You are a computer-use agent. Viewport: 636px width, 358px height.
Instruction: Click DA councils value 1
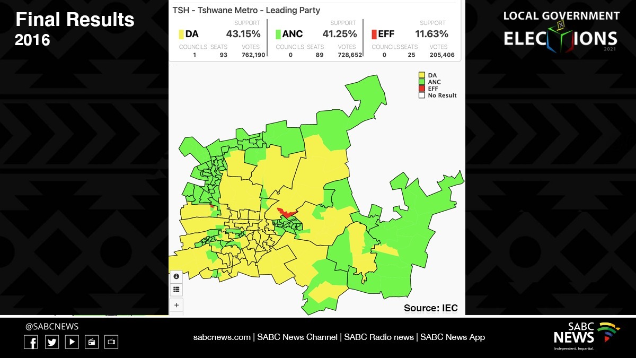tap(195, 55)
